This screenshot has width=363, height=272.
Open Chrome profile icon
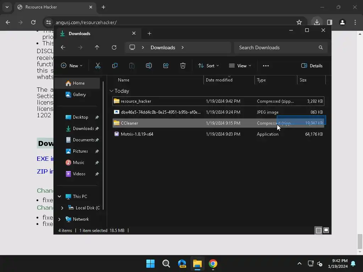coord(342,22)
